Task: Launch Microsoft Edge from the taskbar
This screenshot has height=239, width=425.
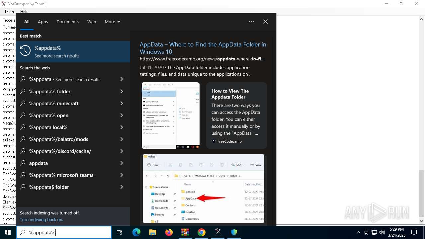Action: pyautogui.click(x=136, y=232)
